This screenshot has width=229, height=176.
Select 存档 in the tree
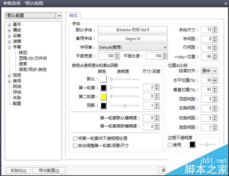17,92
